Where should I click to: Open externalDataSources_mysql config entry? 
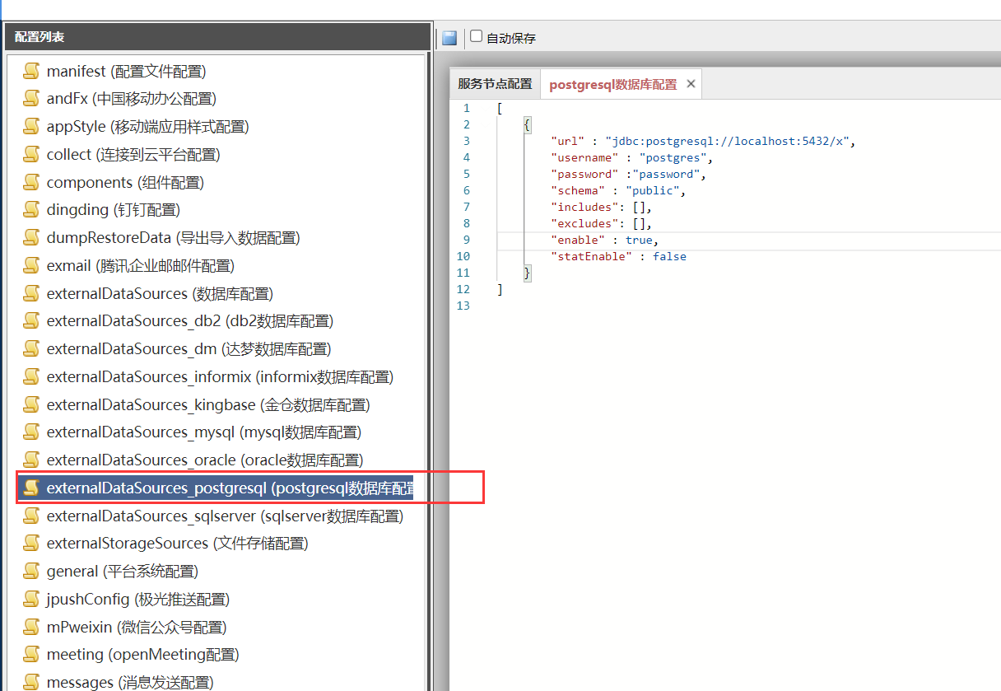pos(204,432)
